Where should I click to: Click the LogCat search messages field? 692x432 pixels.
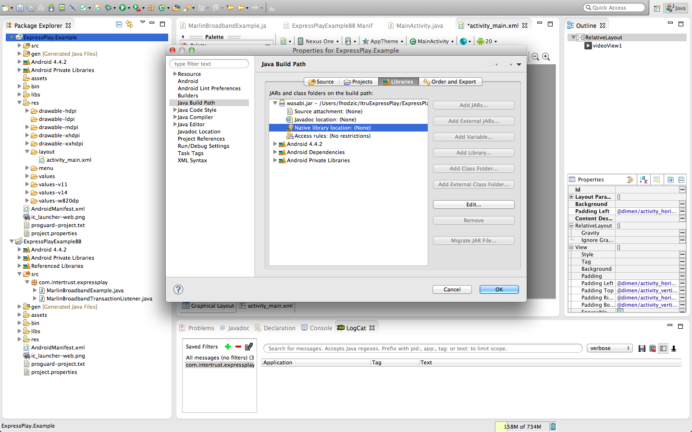[x=423, y=348]
